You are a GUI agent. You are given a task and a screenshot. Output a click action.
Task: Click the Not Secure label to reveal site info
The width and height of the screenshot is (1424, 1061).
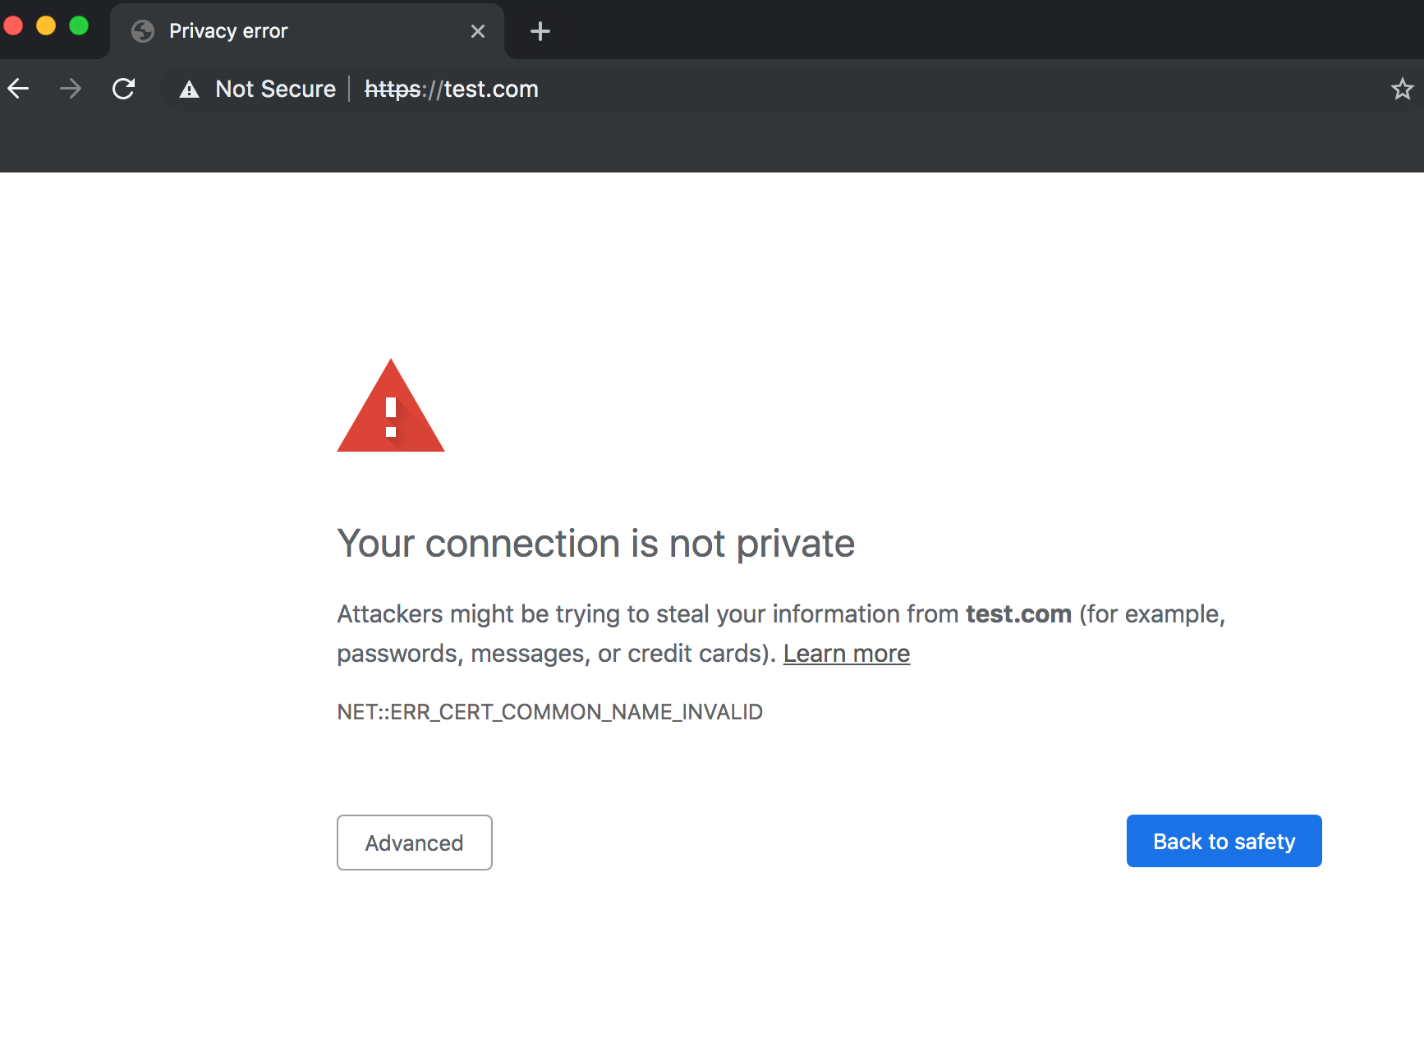click(275, 89)
